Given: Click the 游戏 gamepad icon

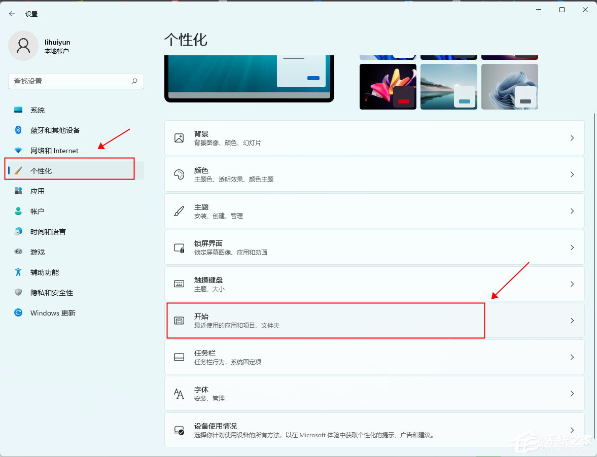Looking at the screenshot, I should pyautogui.click(x=18, y=252).
